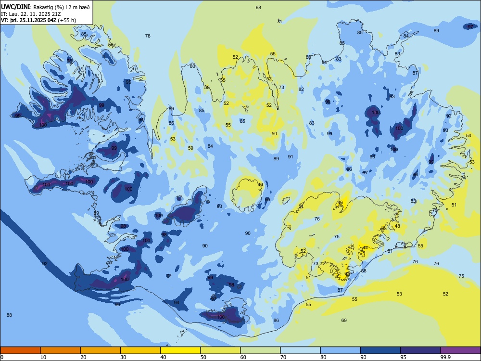Click the map title 'UWC/DINI: Rakastig (%) í 2 m hæð'
This screenshot has width=481, height=361.
[x=45, y=7]
